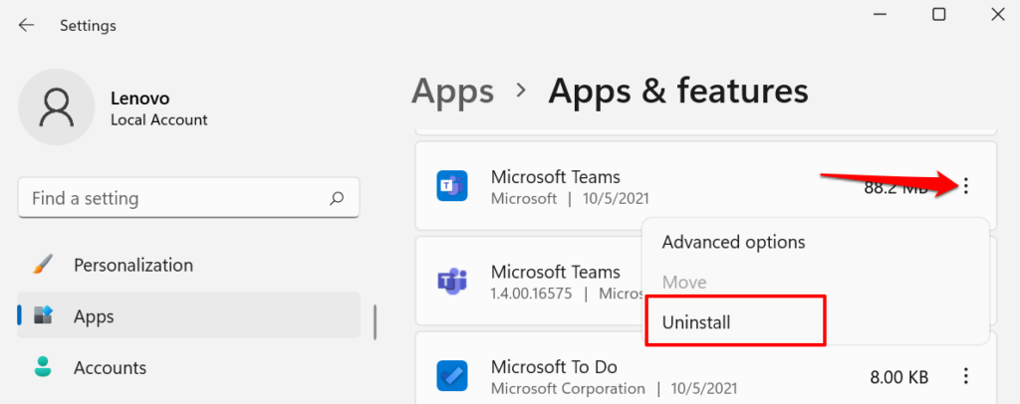Focus the Find a setting search box

pyautogui.click(x=174, y=198)
